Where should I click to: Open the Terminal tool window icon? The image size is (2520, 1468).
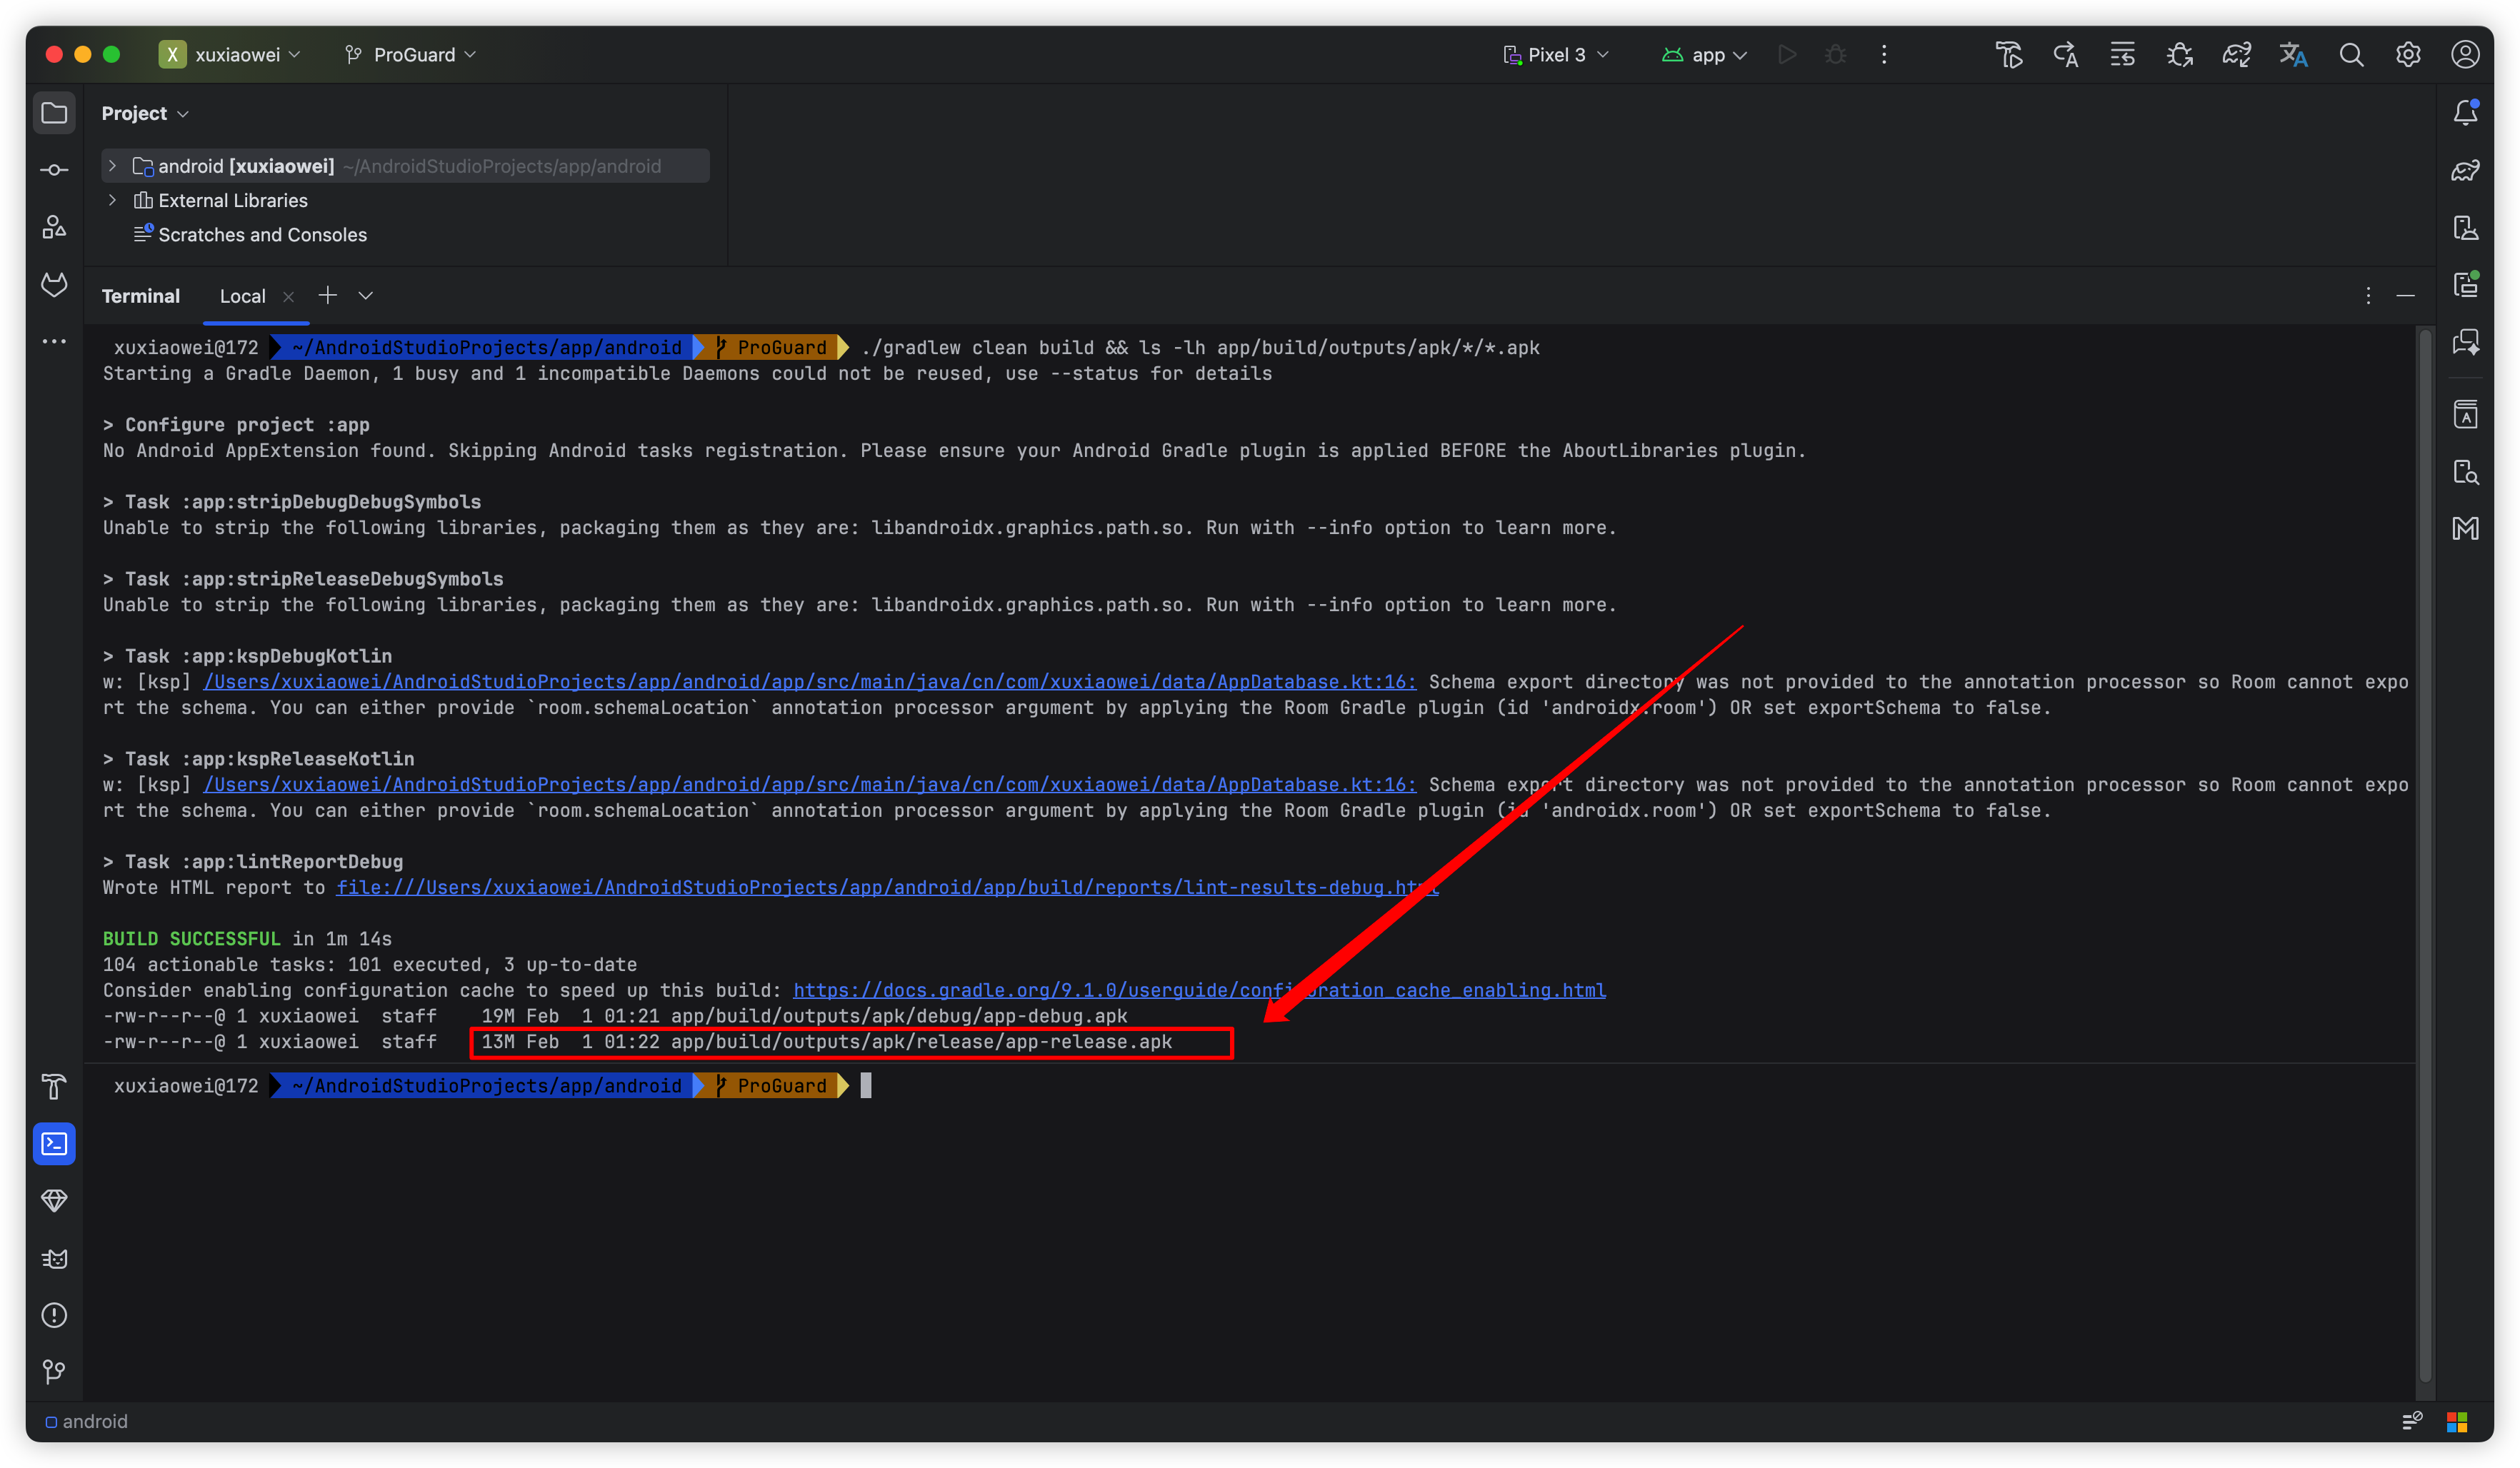pyautogui.click(x=54, y=1143)
